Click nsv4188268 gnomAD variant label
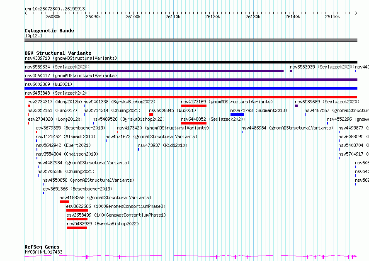Image resolution: width=369 pixels, height=261 pixels. [105, 198]
